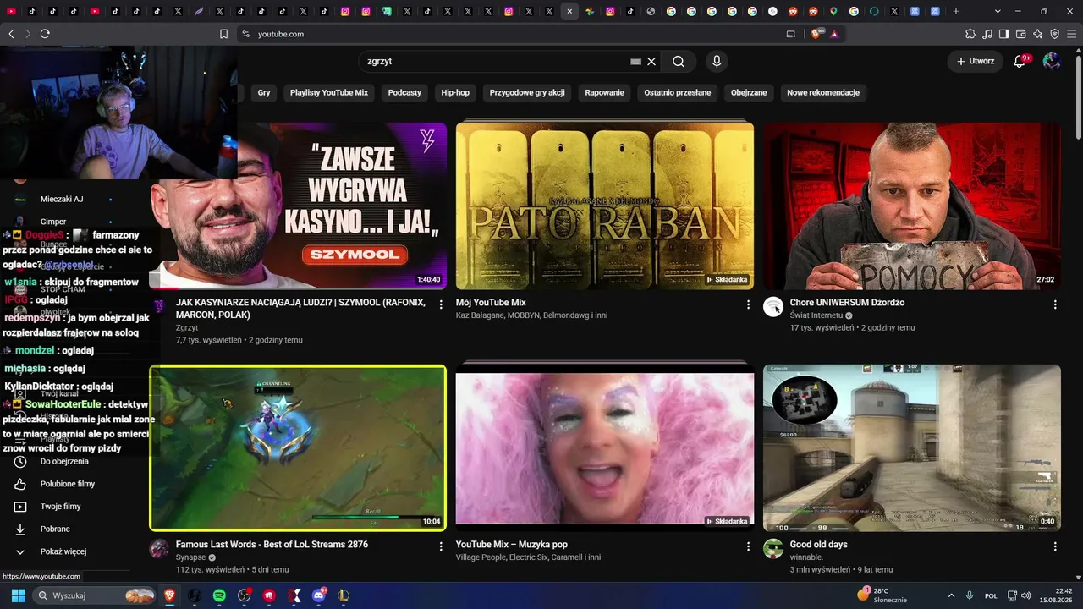Expand the browser tab search dropdown
The image size is (1083, 609).
click(998, 12)
